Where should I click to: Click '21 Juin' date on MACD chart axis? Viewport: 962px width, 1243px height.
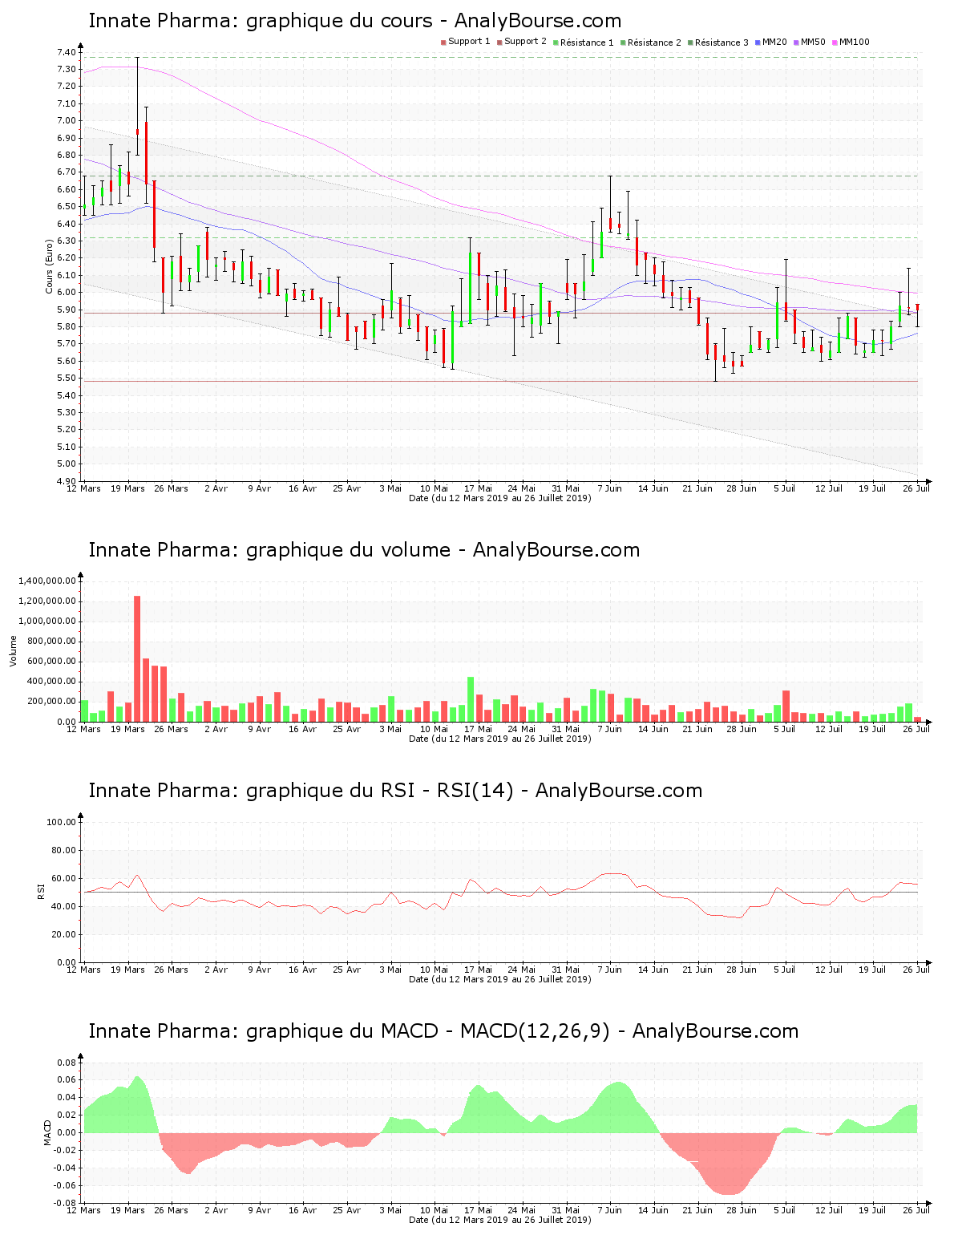point(697,1210)
